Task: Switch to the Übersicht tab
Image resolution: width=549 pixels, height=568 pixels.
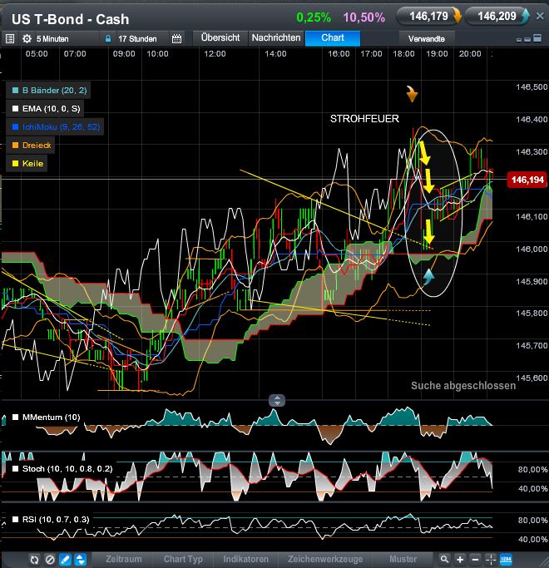Action: (x=220, y=38)
